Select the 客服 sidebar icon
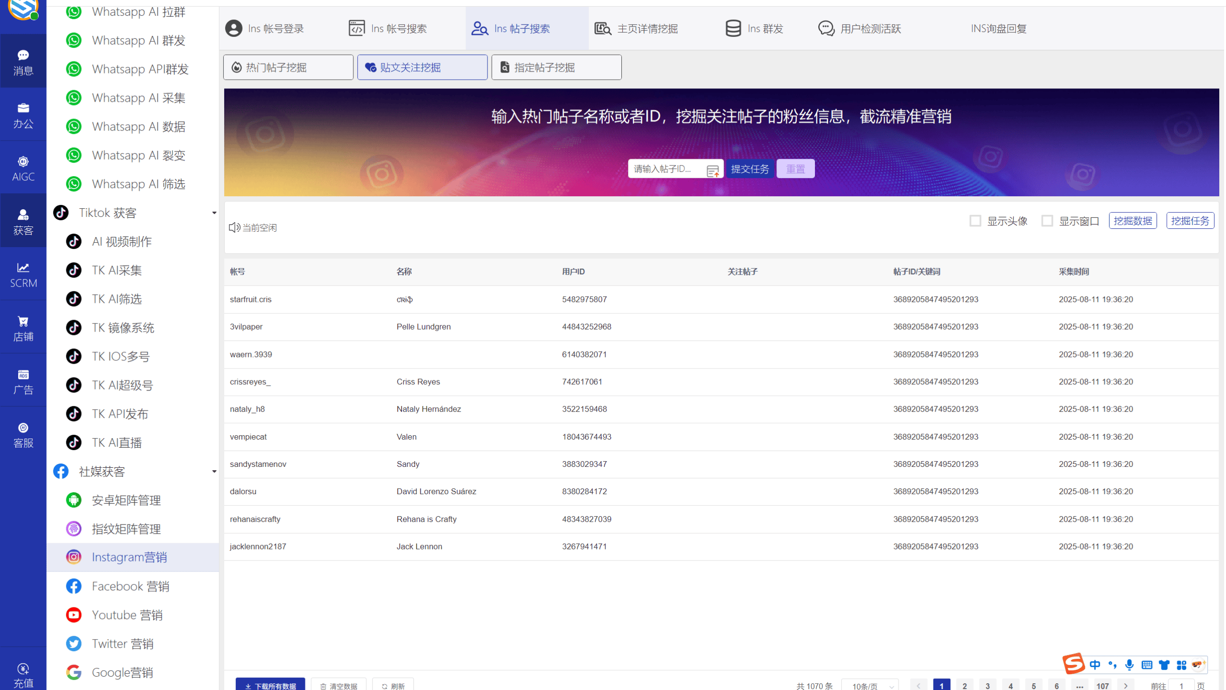Screen dimensions: 1226x690 pyautogui.click(x=23, y=434)
